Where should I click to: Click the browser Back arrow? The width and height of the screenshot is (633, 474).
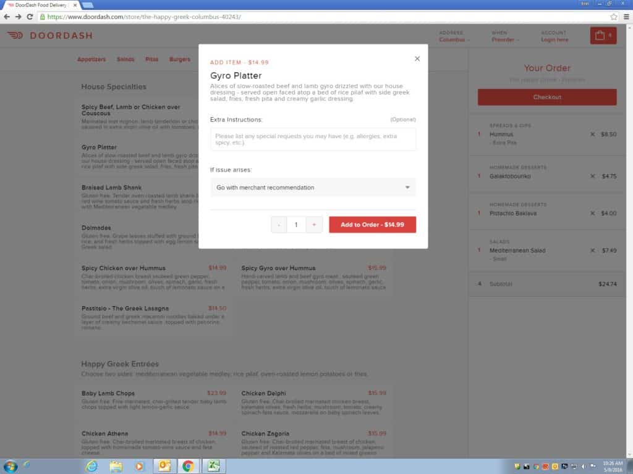tap(6, 17)
